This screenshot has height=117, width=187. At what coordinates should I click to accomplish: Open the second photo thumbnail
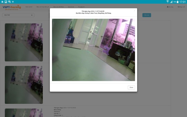click(x=24, y=85)
